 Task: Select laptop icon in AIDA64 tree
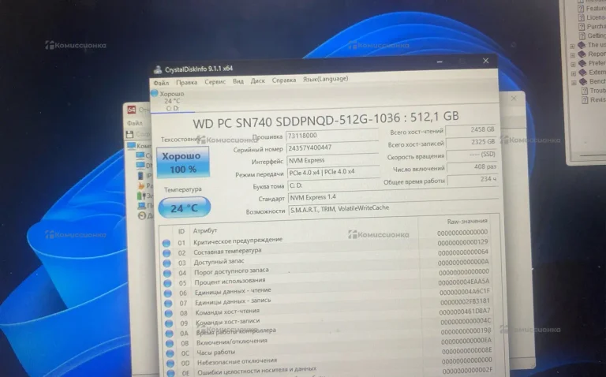click(x=141, y=206)
